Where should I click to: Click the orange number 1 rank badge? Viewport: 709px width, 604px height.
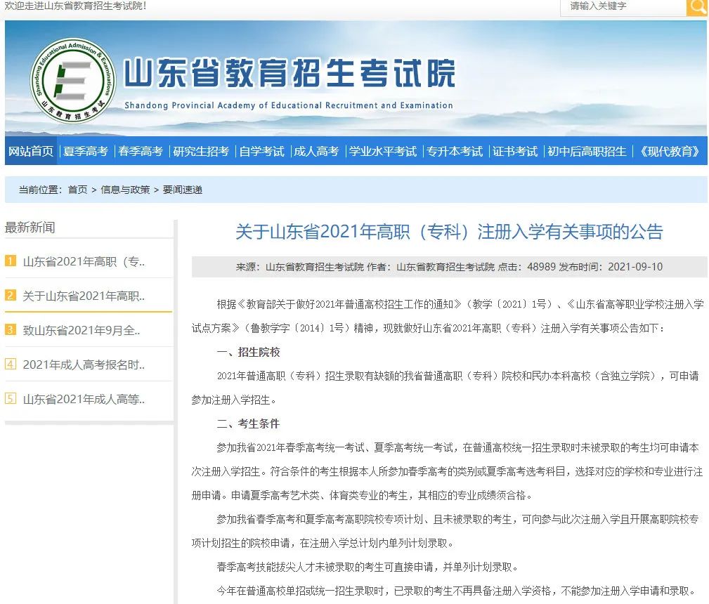coord(11,261)
